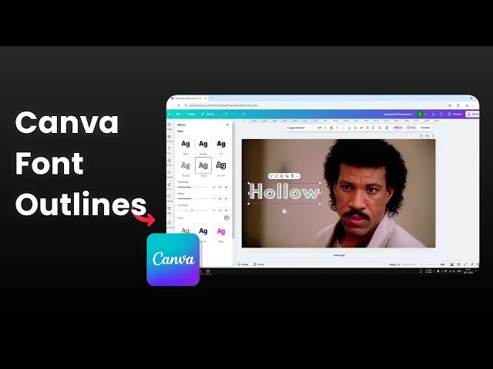Select the Shadow effect style thumbnail
Viewport: 493px width, 369px height.
(x=203, y=144)
